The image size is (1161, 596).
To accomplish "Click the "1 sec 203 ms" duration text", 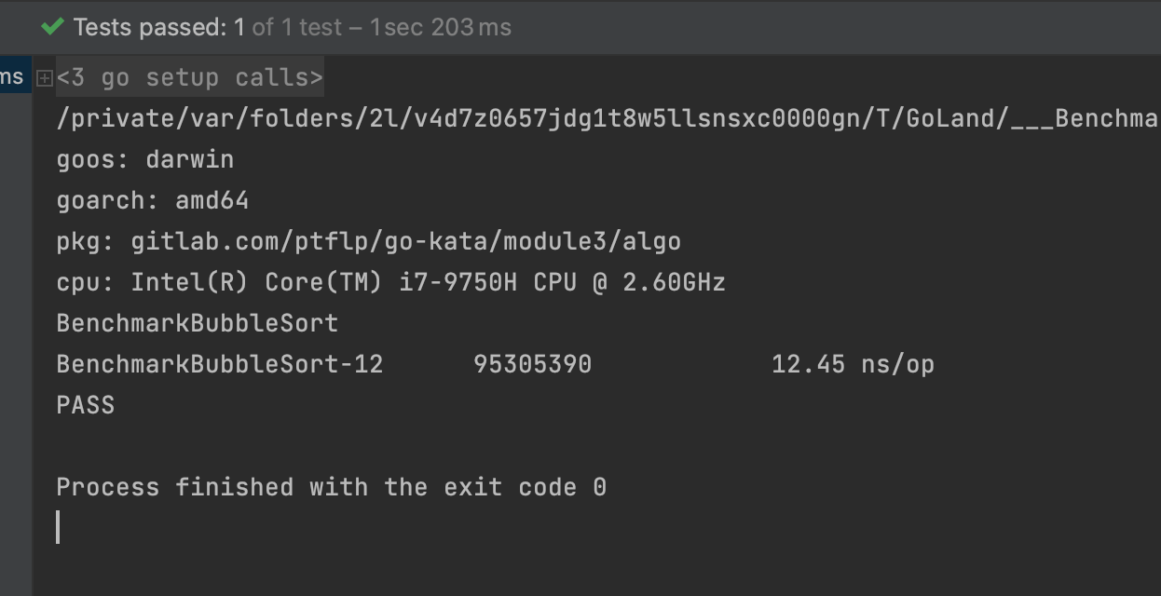I will click(x=440, y=27).
